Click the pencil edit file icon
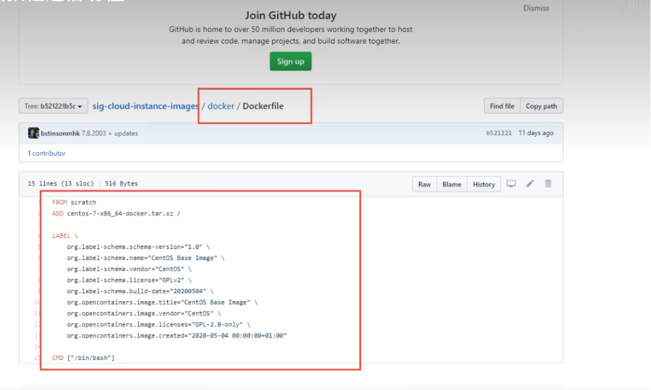The height and width of the screenshot is (390, 651). (530, 184)
